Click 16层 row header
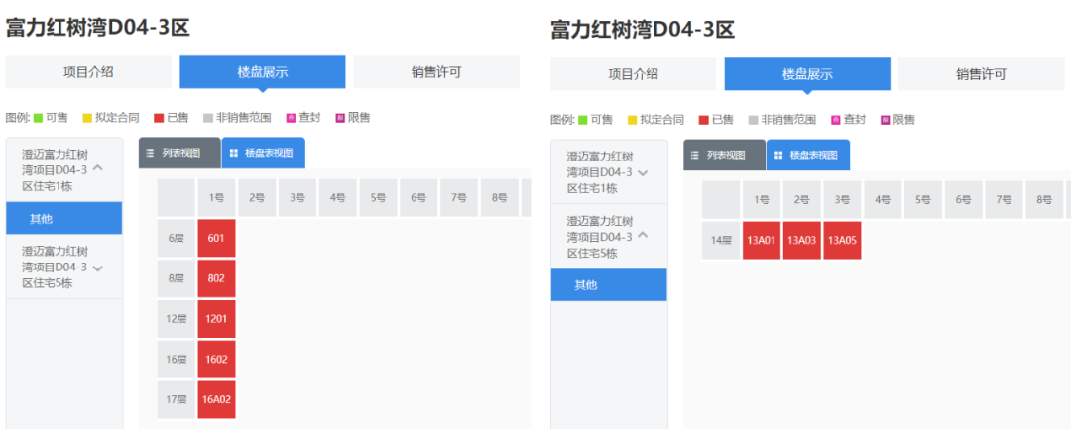Screen dimensions: 1071x429 pyautogui.click(x=177, y=359)
